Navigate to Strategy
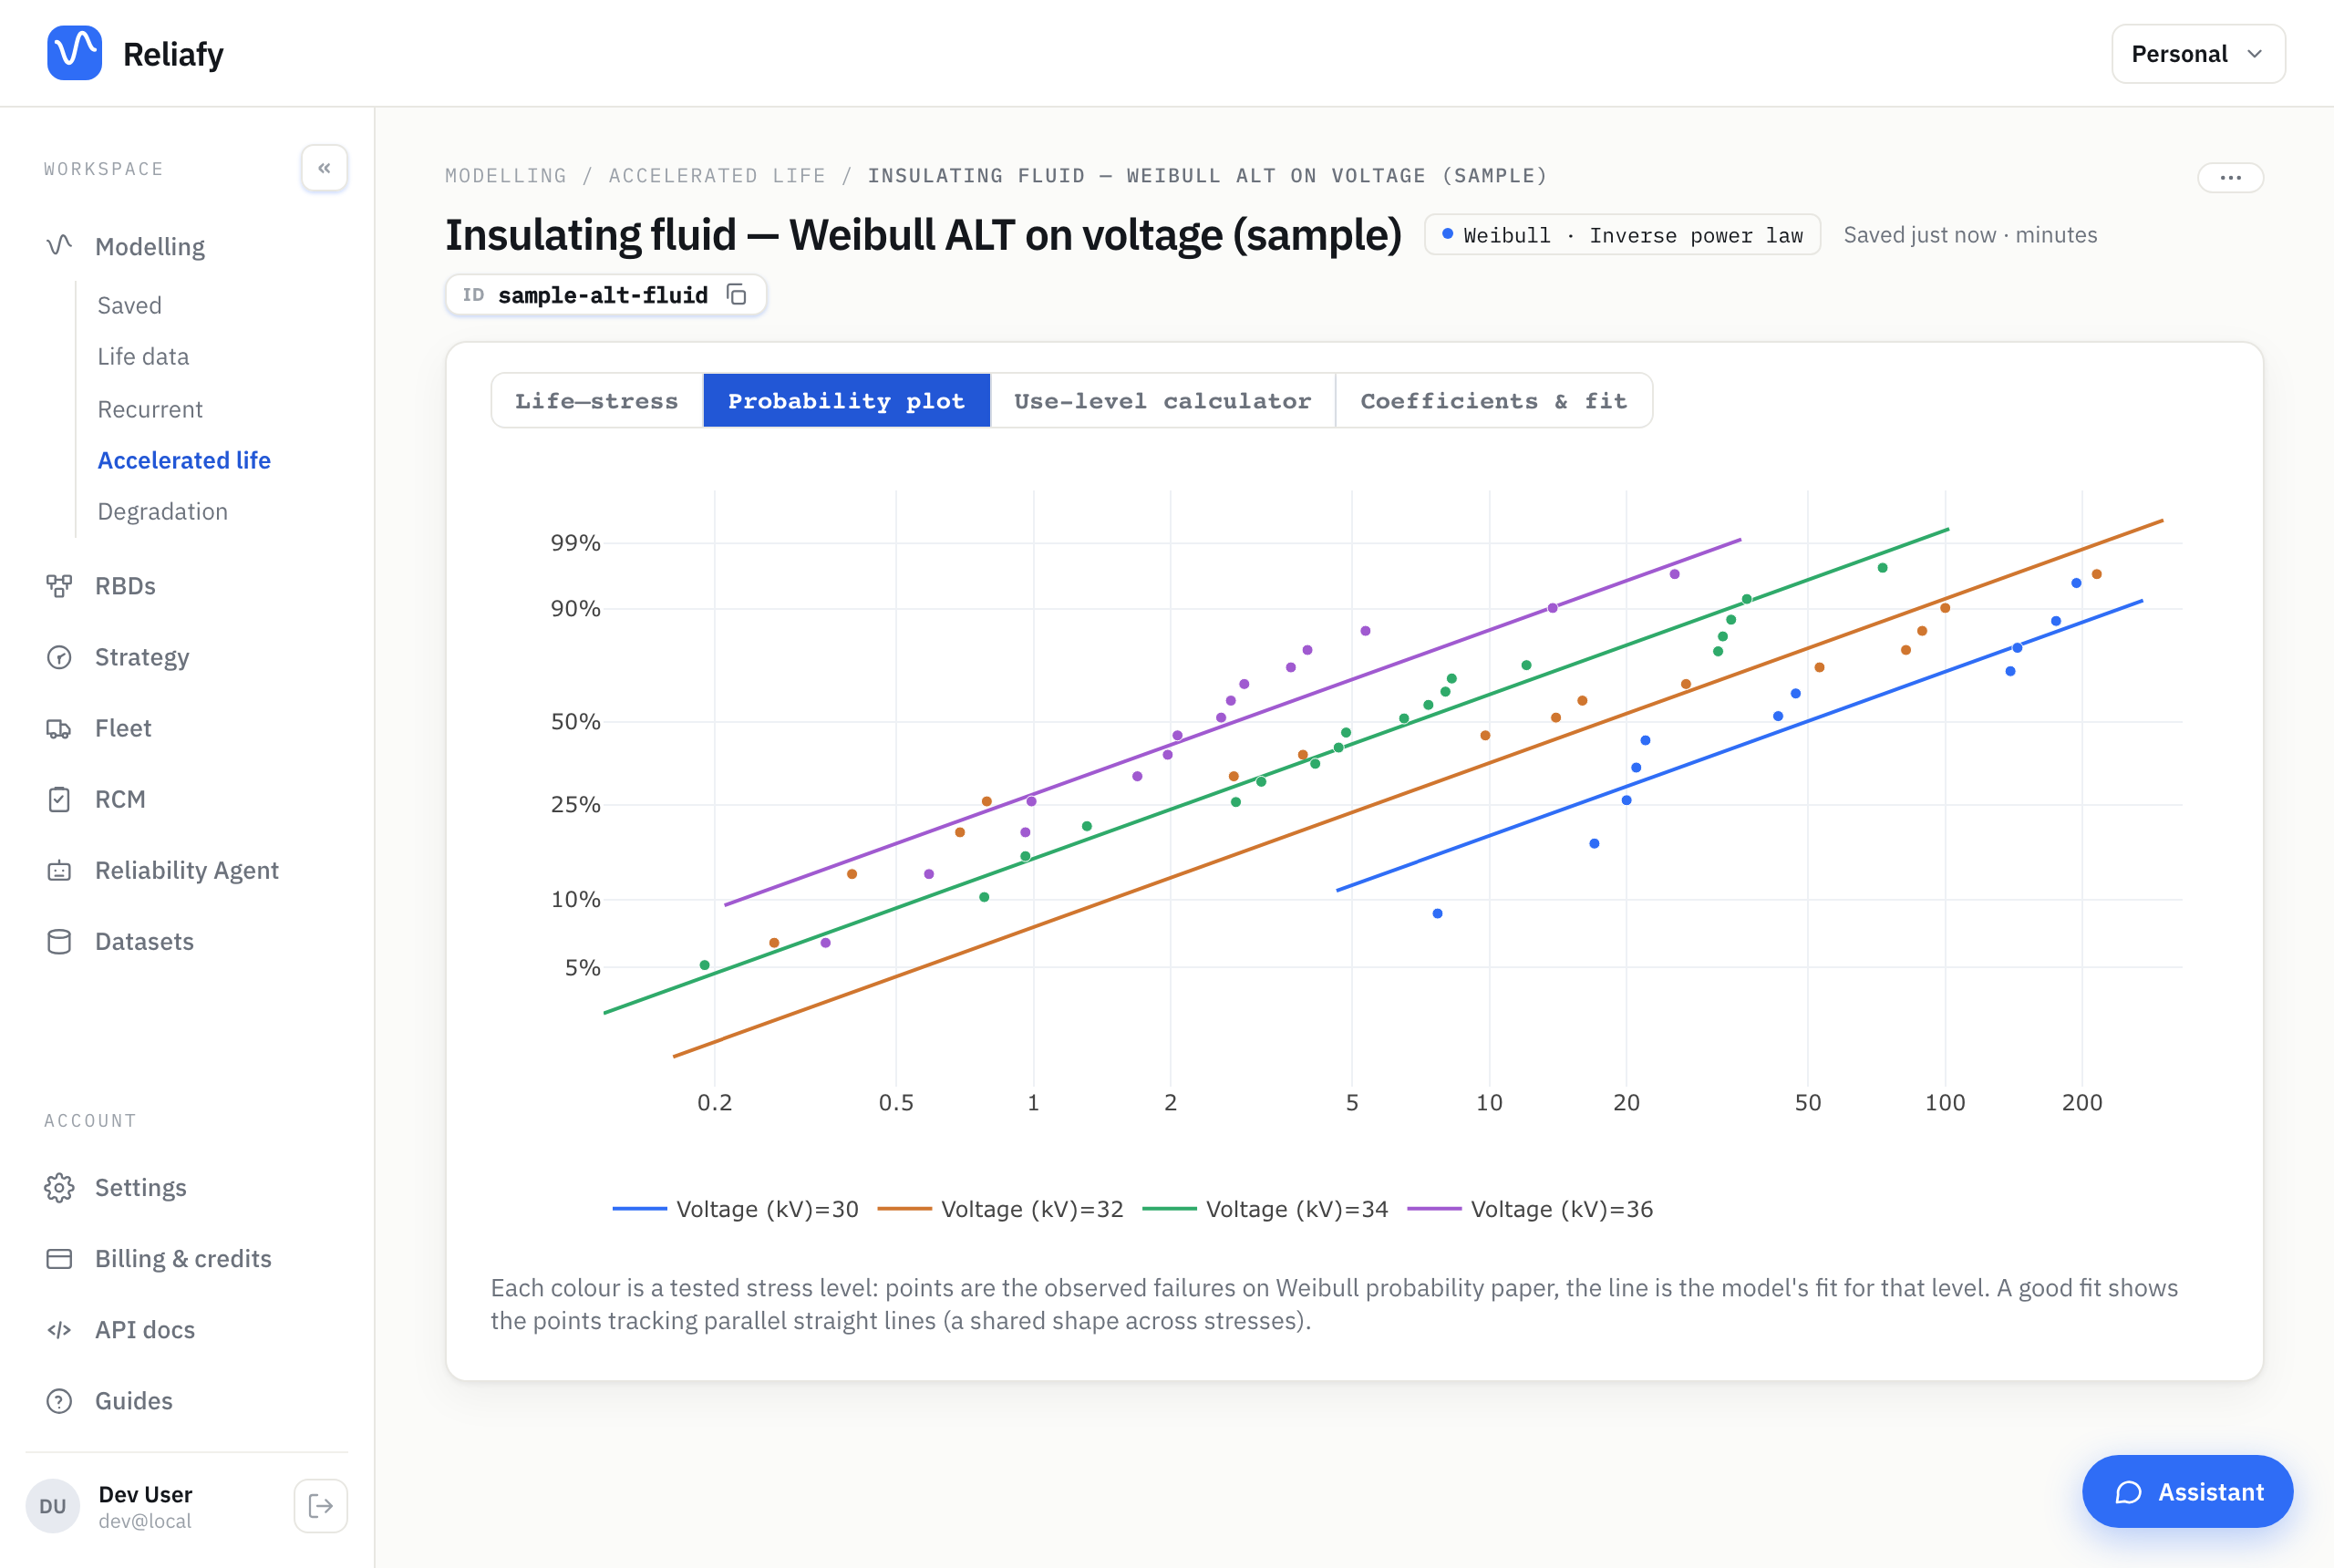This screenshot has width=2334, height=1568. [x=142, y=657]
